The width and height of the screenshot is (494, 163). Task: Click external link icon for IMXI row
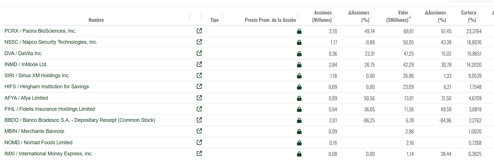pos(199,153)
